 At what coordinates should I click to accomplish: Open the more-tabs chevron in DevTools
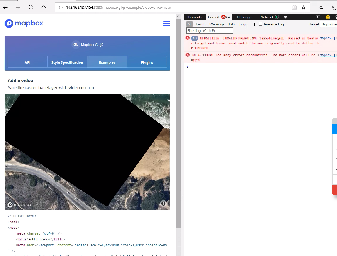(286, 17)
